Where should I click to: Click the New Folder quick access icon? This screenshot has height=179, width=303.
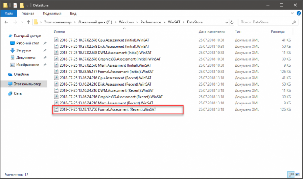[x=22, y=5]
